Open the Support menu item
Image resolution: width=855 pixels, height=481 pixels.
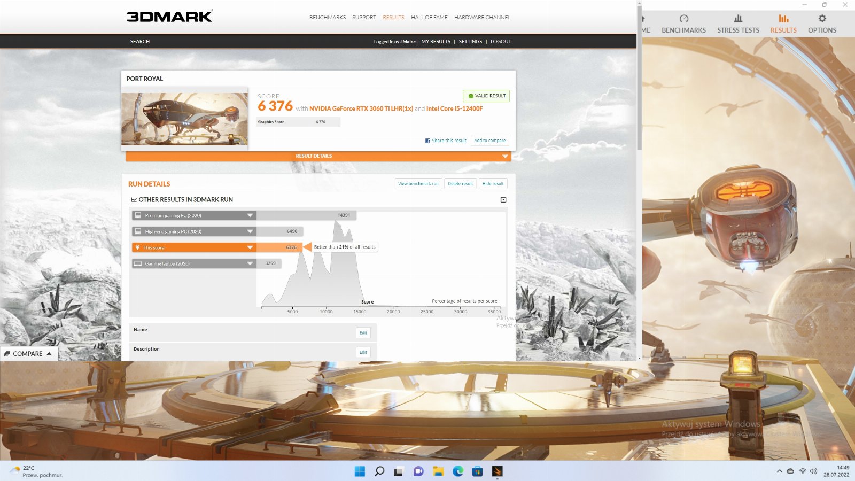point(364,18)
